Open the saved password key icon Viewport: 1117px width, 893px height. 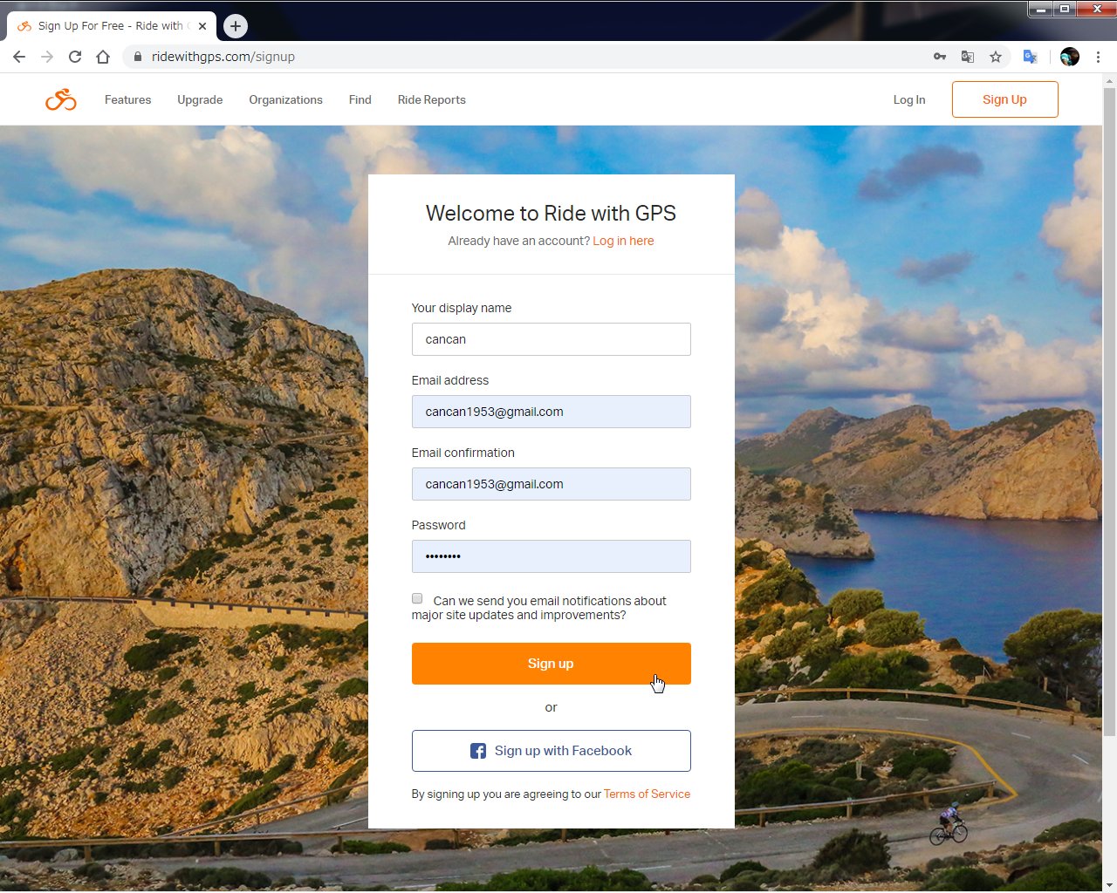tap(940, 57)
